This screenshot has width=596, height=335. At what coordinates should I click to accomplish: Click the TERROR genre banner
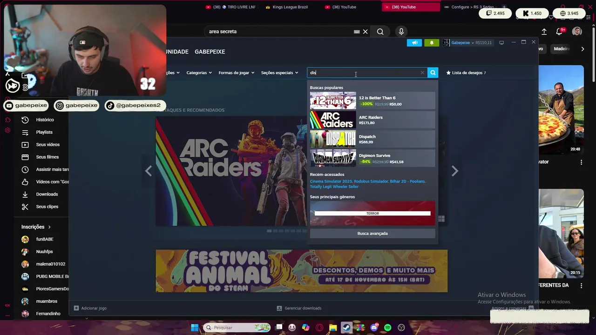(x=372, y=213)
